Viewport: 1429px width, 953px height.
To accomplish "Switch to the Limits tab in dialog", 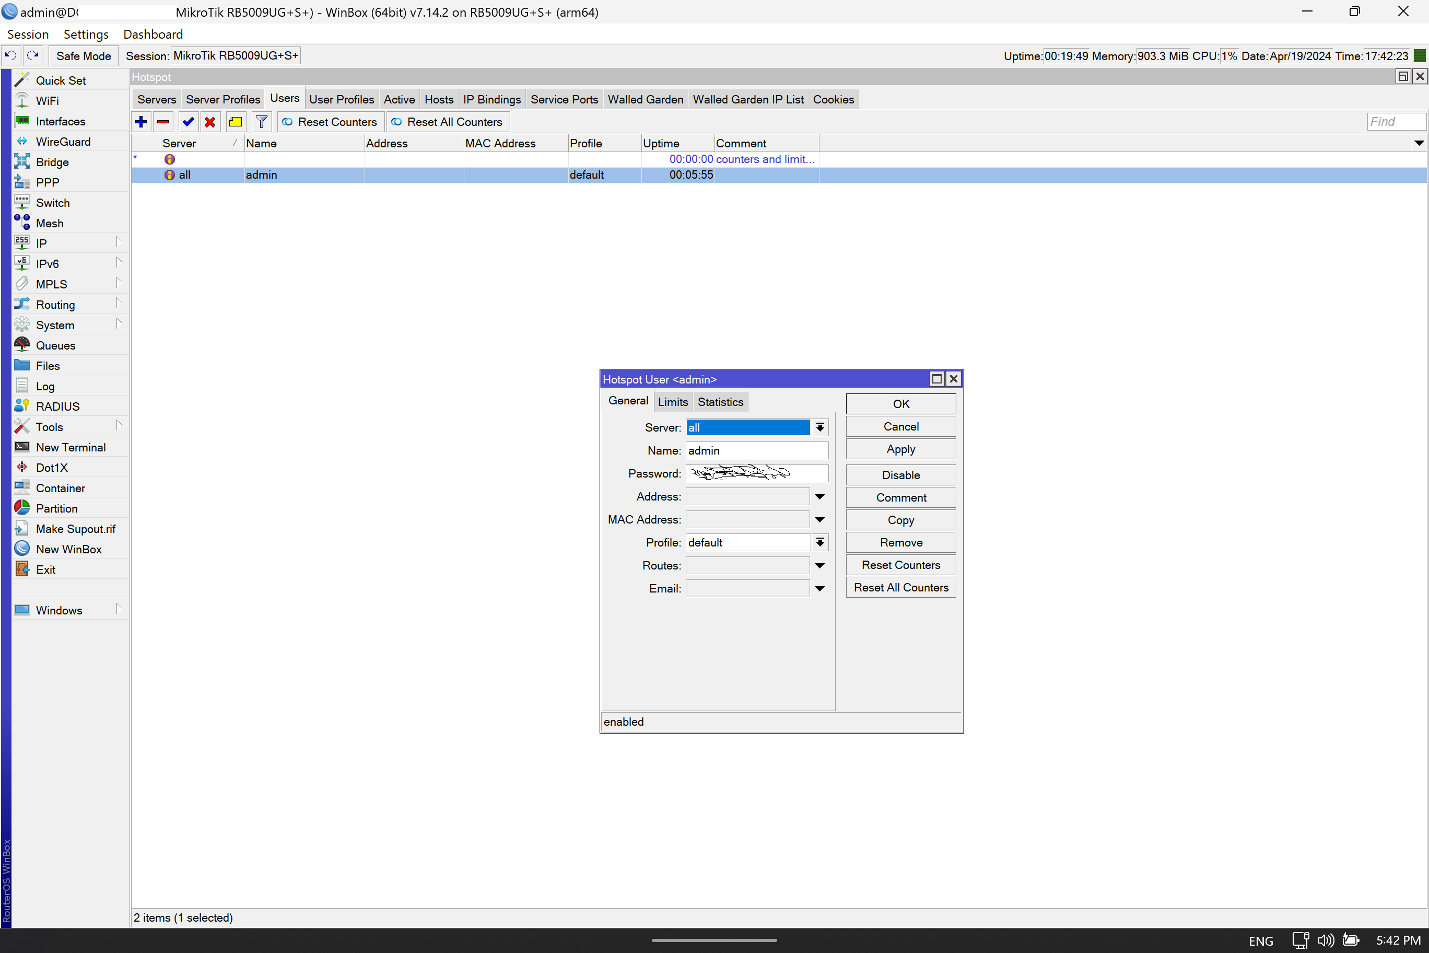I will [673, 402].
